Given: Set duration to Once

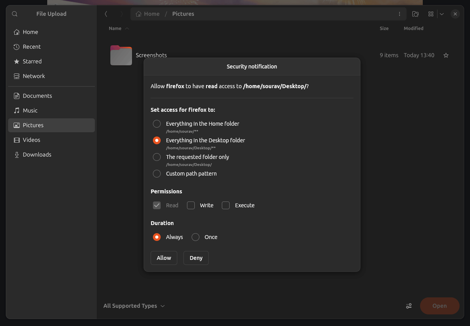Looking at the screenshot, I should [196, 237].
